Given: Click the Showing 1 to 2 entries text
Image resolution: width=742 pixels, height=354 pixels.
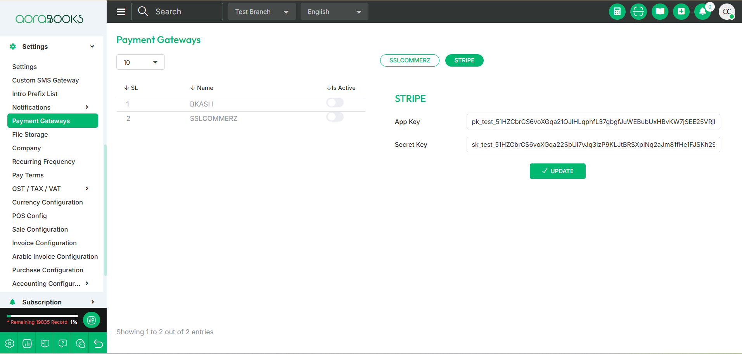Looking at the screenshot, I should [x=165, y=332].
